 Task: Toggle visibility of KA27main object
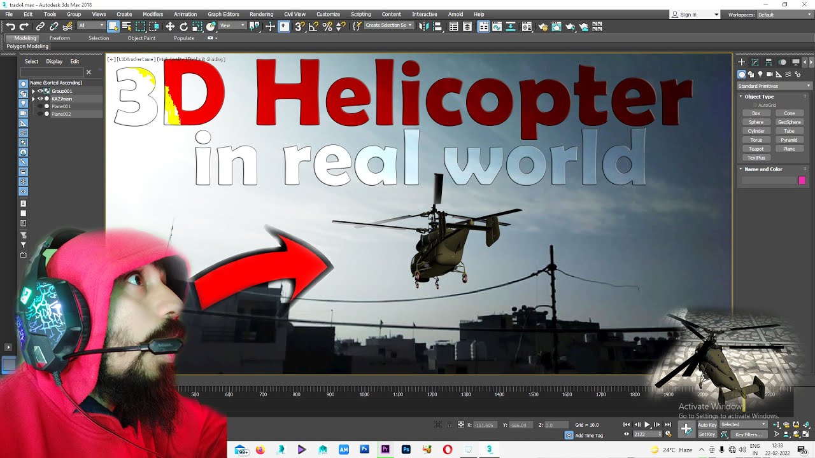40,99
